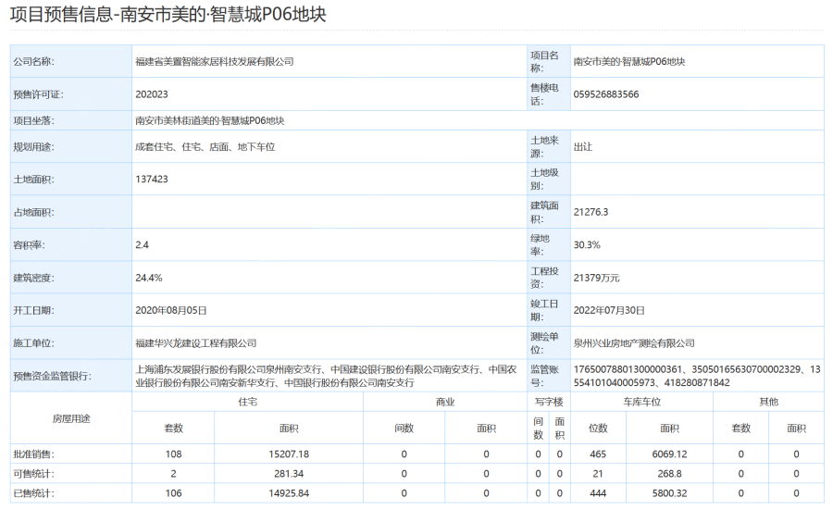This screenshot has height=510, width=833.
Task: Click the 公司名称 label cell
Action: tap(71, 62)
